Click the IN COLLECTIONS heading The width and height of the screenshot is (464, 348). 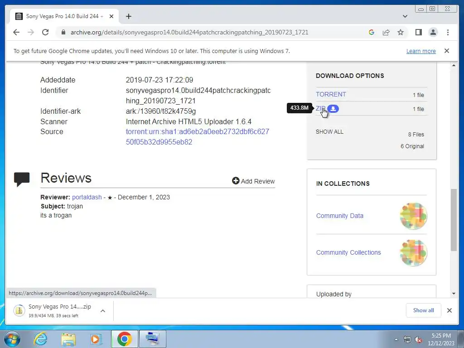[343, 184]
